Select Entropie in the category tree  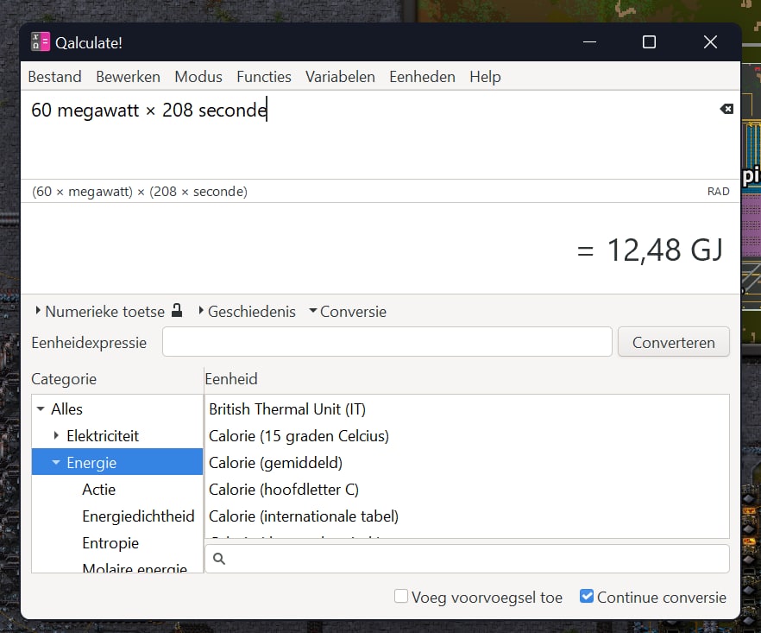tap(110, 543)
